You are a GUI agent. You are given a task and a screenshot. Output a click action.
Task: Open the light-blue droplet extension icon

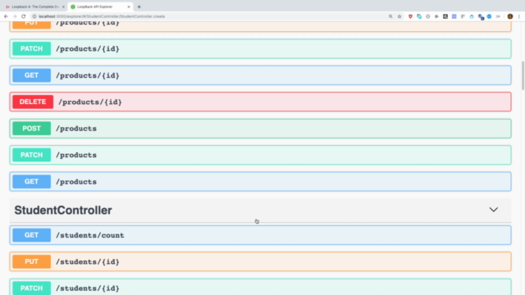pyautogui.click(x=472, y=16)
